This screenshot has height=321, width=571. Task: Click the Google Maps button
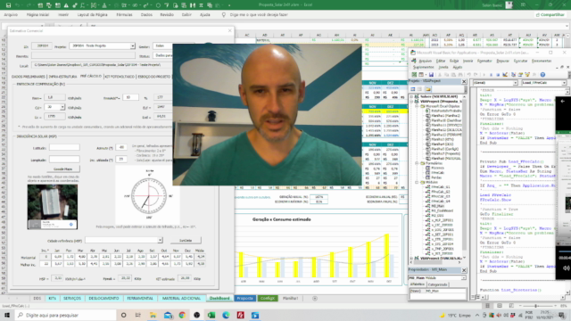(x=63, y=169)
